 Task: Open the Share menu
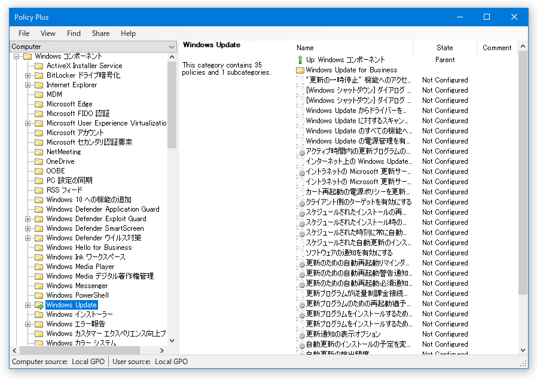100,33
